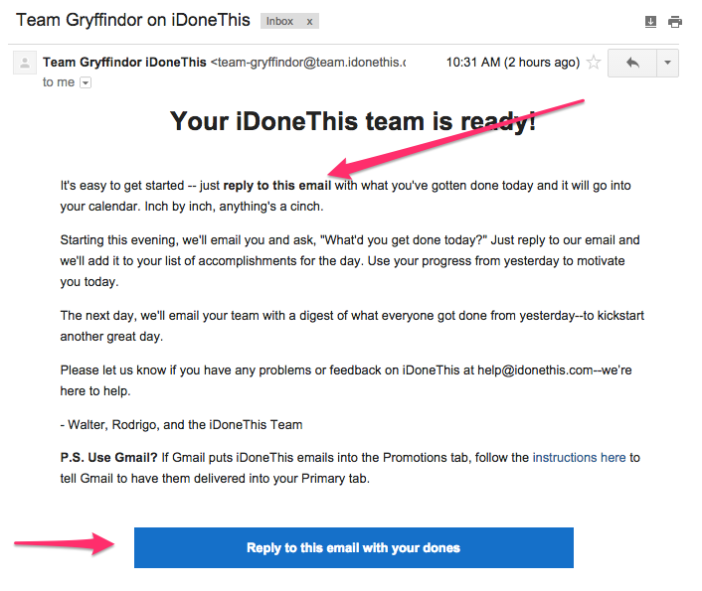Click the sender email address team-gryffindor@team.idonethis

[308, 63]
